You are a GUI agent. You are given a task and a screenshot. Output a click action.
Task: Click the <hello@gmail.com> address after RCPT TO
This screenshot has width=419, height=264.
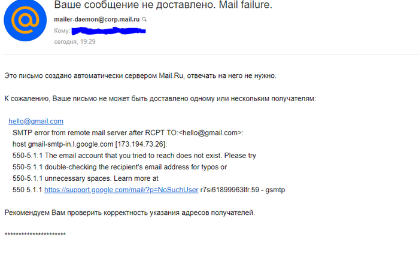[x=209, y=132]
